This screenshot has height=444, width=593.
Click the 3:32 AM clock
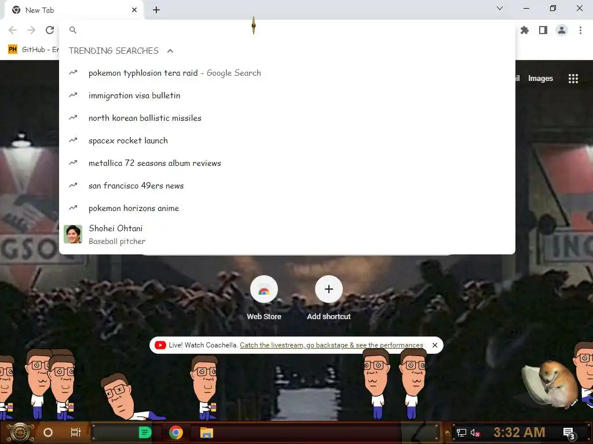[x=519, y=432]
